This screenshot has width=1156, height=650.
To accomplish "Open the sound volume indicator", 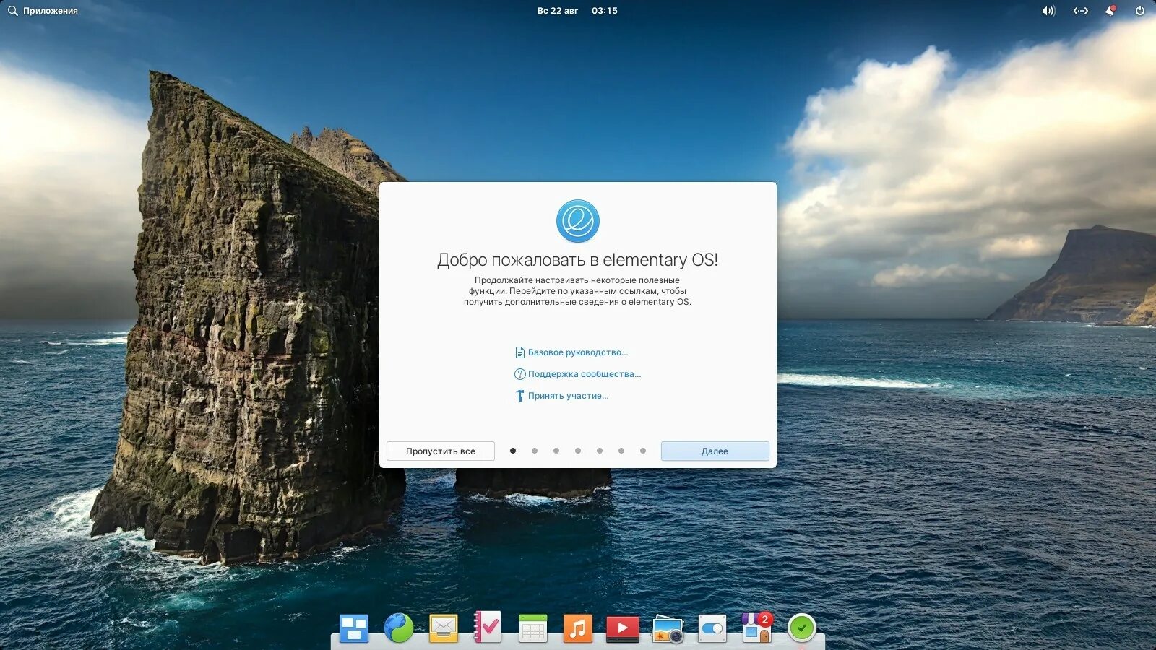I will (x=1048, y=11).
